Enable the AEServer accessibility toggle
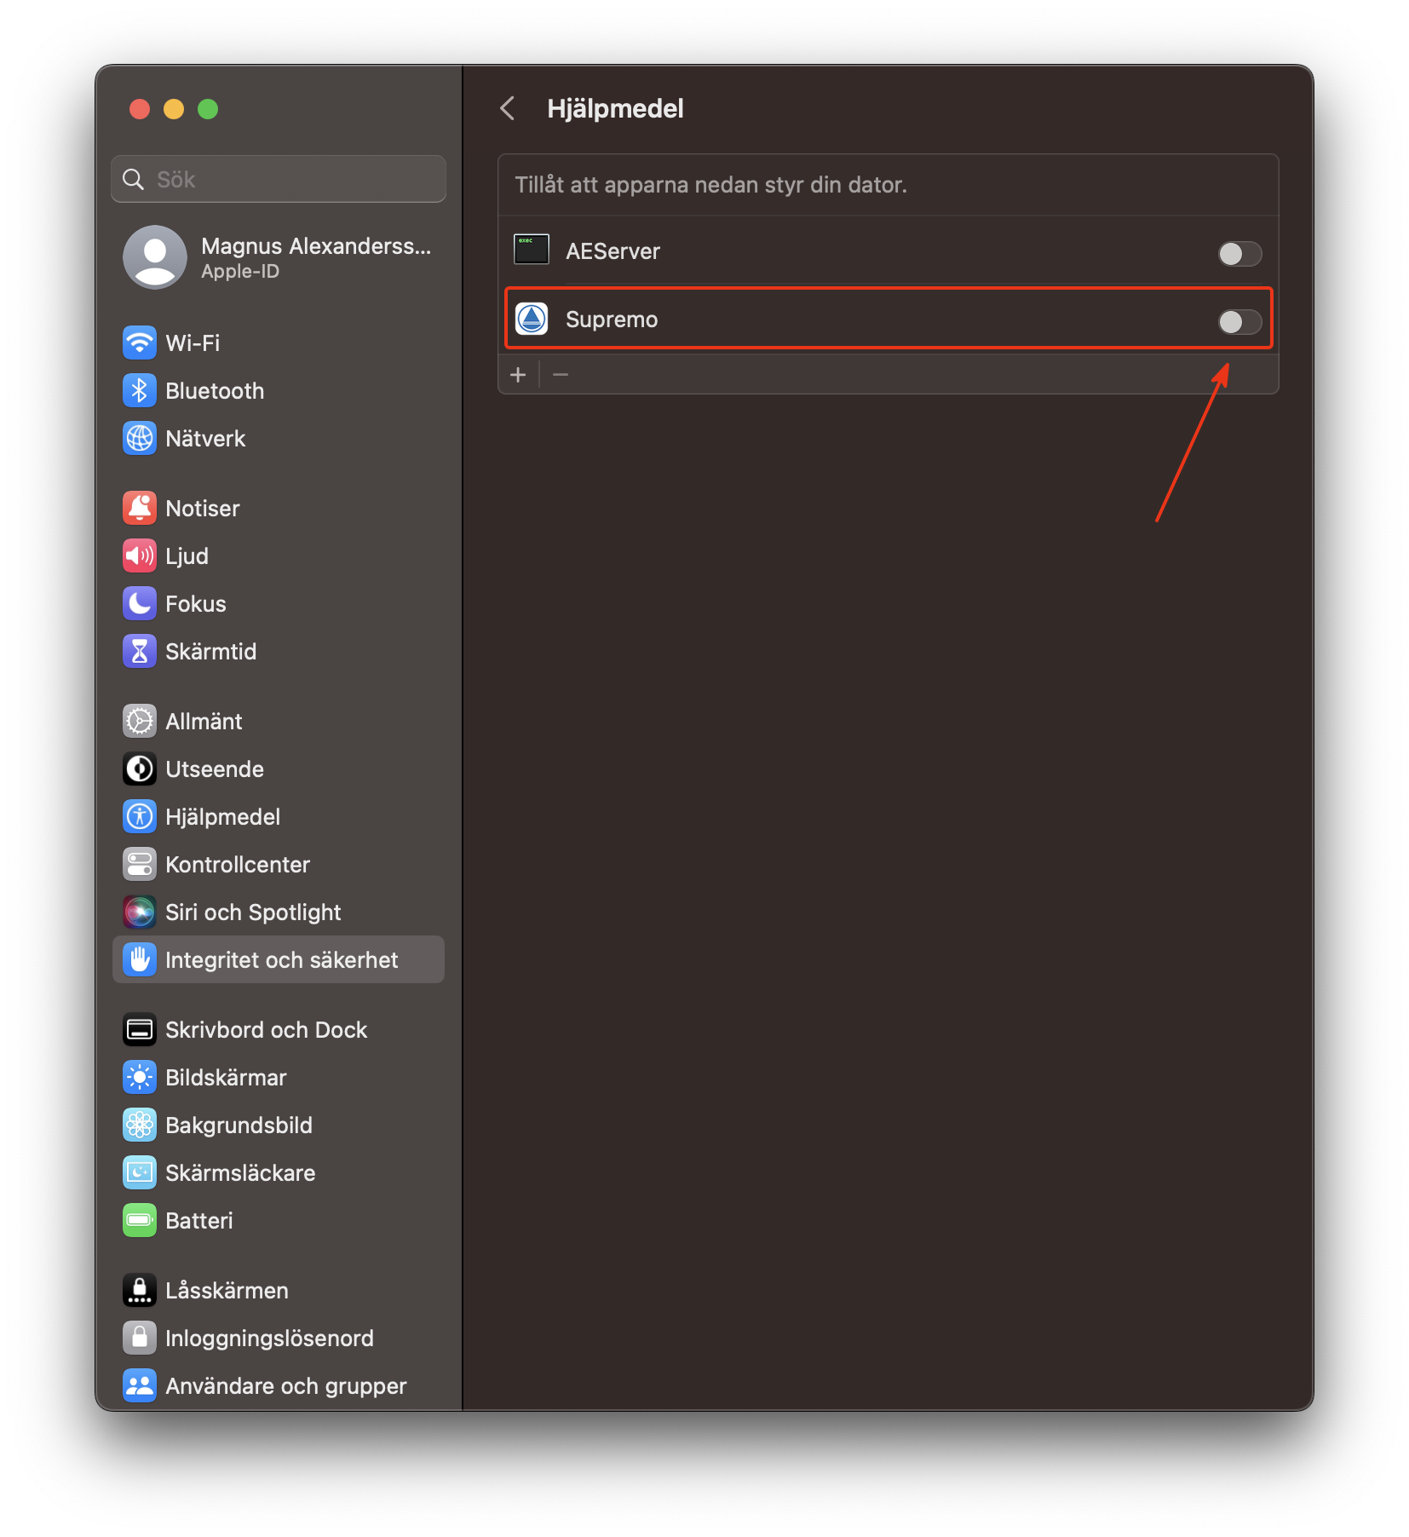Image resolution: width=1409 pixels, height=1537 pixels. (x=1239, y=253)
